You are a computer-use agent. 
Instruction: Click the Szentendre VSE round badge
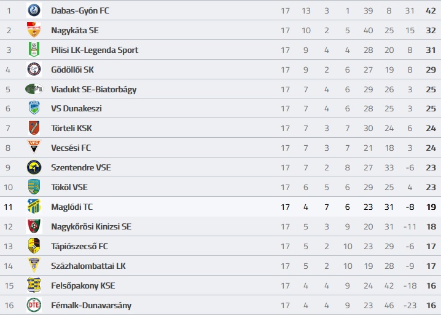point(34,167)
